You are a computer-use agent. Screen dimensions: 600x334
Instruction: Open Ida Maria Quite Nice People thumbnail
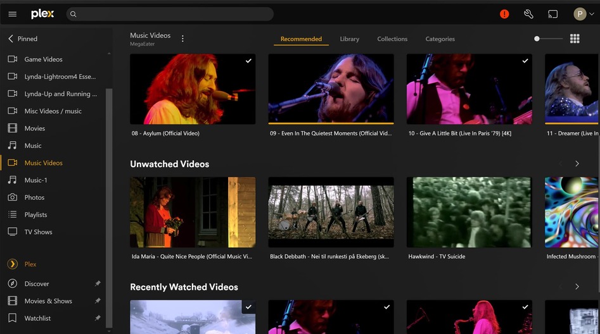pos(193,212)
